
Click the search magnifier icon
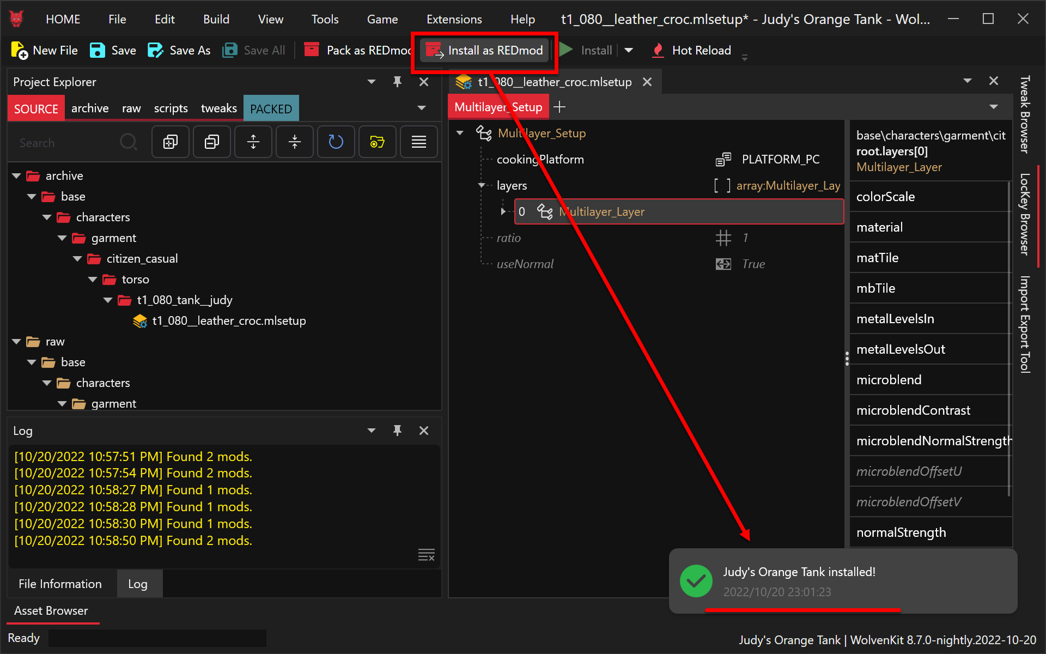pos(129,142)
